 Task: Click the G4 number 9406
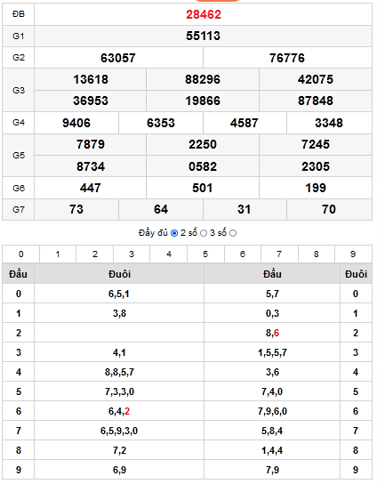point(76,123)
